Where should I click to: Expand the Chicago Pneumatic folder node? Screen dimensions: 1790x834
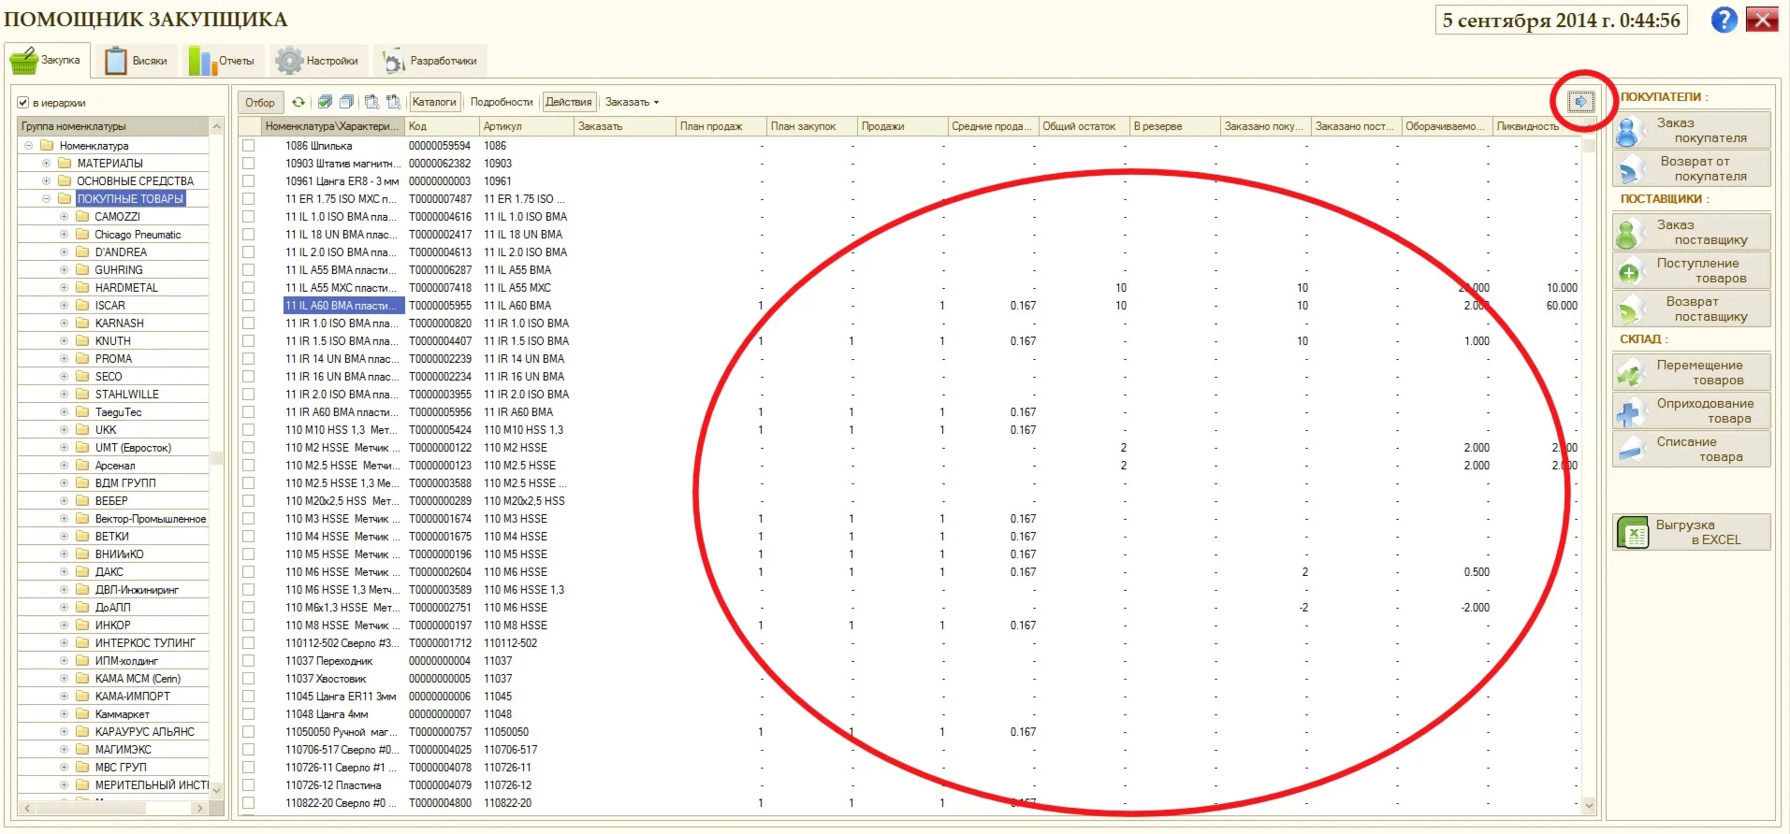[64, 234]
